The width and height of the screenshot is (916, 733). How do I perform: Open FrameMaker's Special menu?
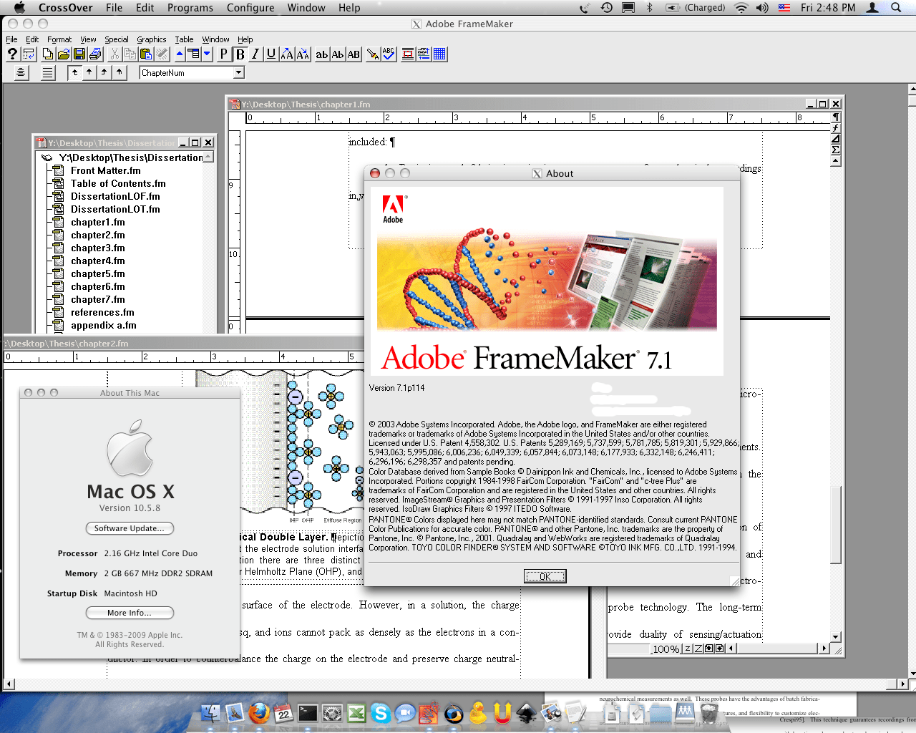[117, 39]
